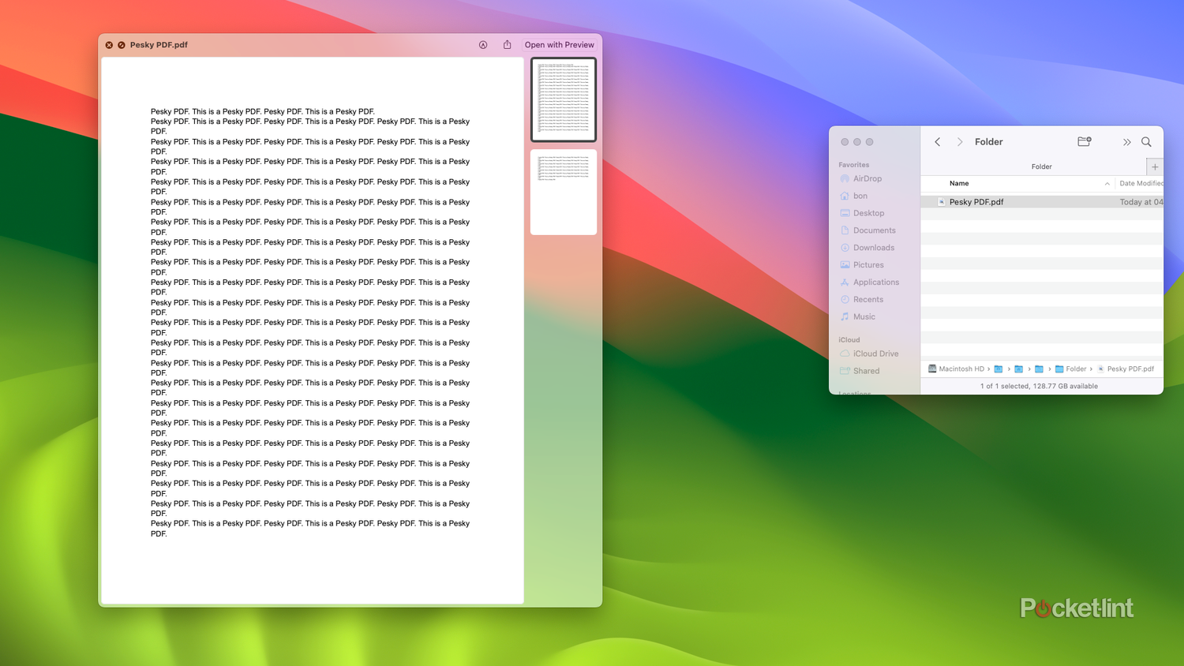The height and width of the screenshot is (666, 1184).
Task: Sort files by Date Modified column
Action: (x=1141, y=183)
